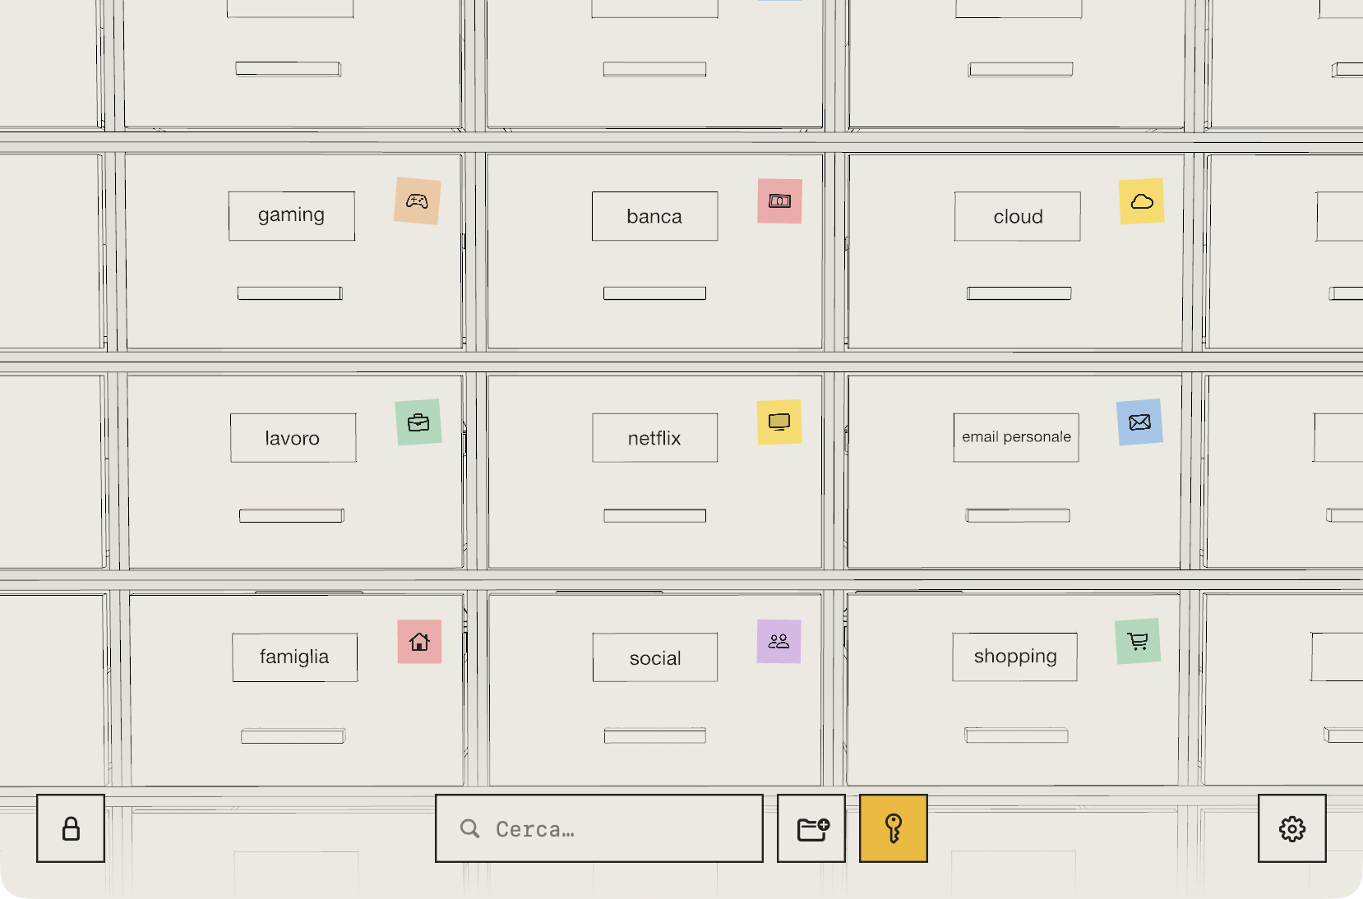Pull the handle of the lavoro drawer

click(x=292, y=516)
